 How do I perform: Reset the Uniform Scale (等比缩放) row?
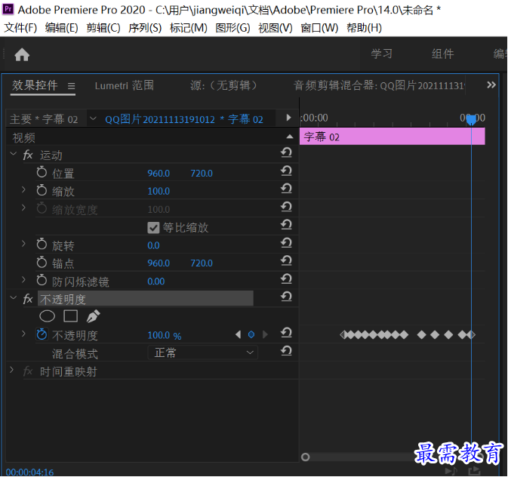pos(286,225)
